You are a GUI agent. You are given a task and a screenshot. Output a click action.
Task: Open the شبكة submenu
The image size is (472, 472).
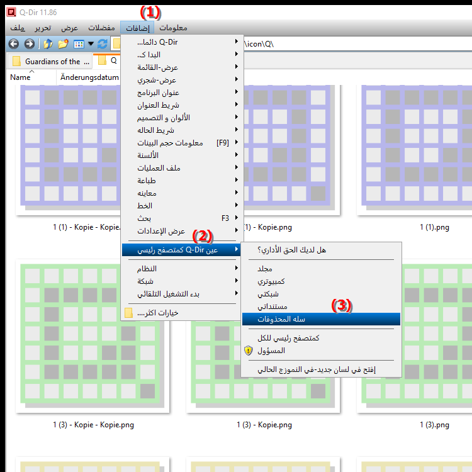(182, 281)
